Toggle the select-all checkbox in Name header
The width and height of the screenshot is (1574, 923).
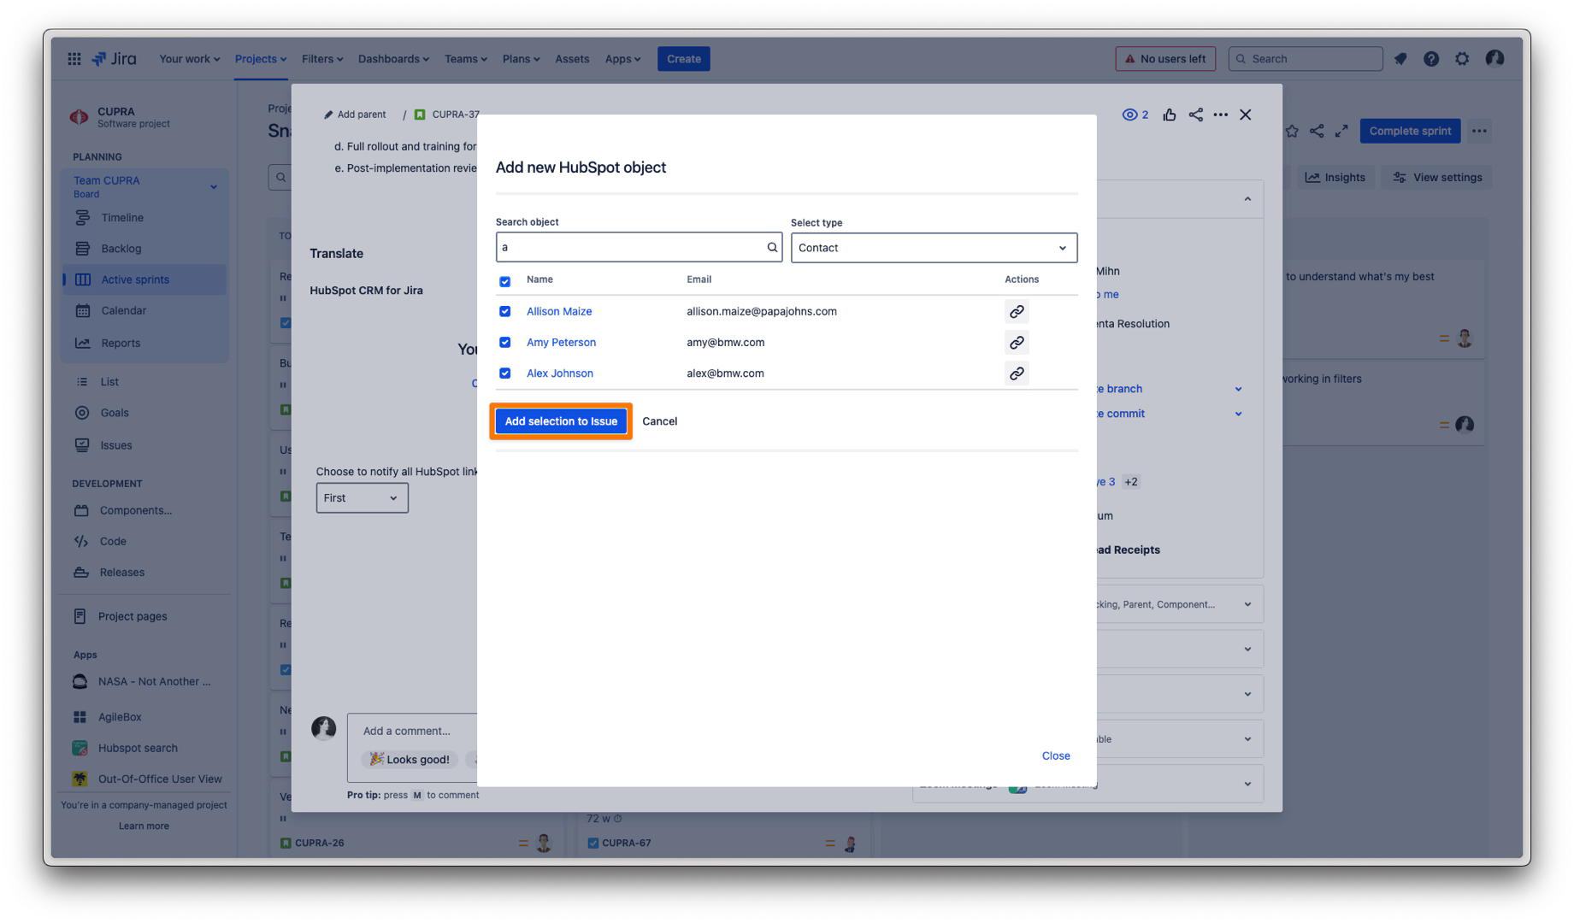[x=504, y=281]
